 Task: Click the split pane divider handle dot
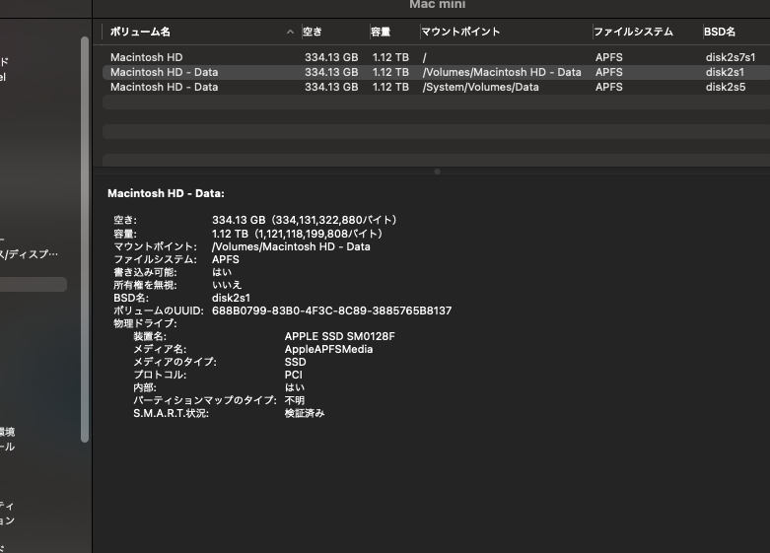(x=437, y=172)
